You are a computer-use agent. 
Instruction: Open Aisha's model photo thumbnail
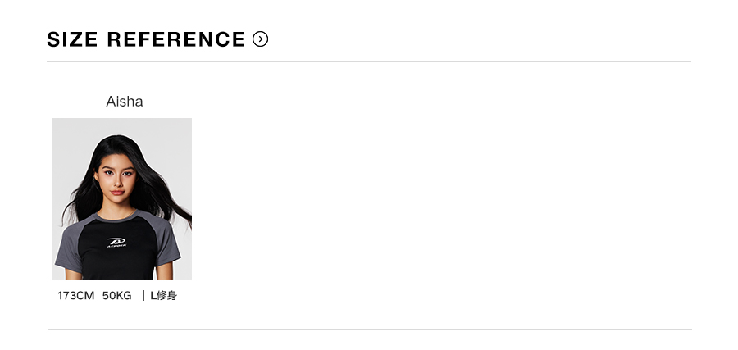121,199
